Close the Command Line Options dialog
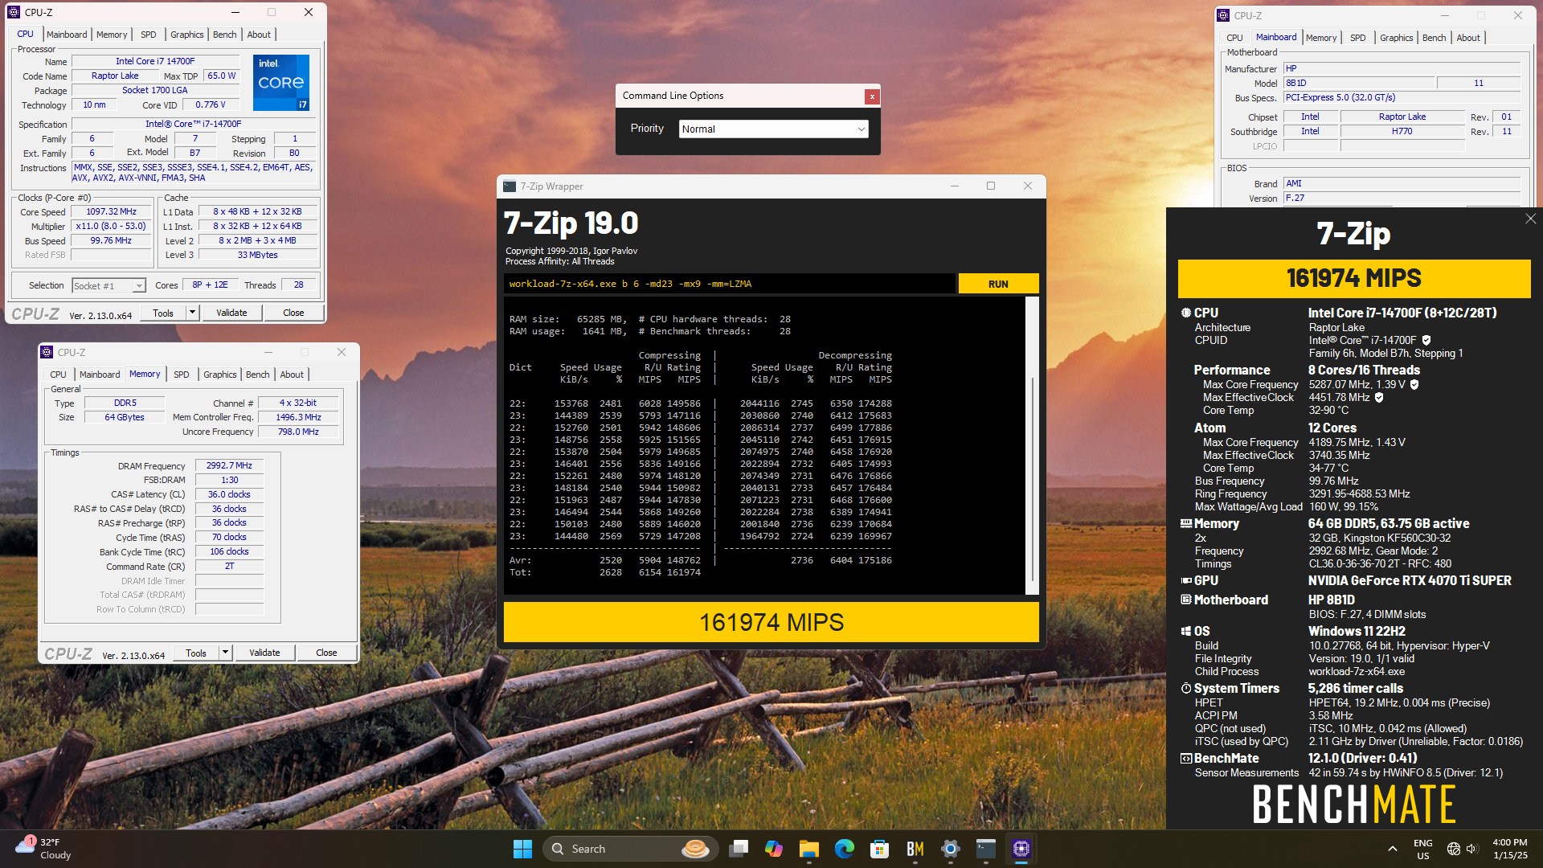Screen dimensions: 1543x868 [x=871, y=96]
